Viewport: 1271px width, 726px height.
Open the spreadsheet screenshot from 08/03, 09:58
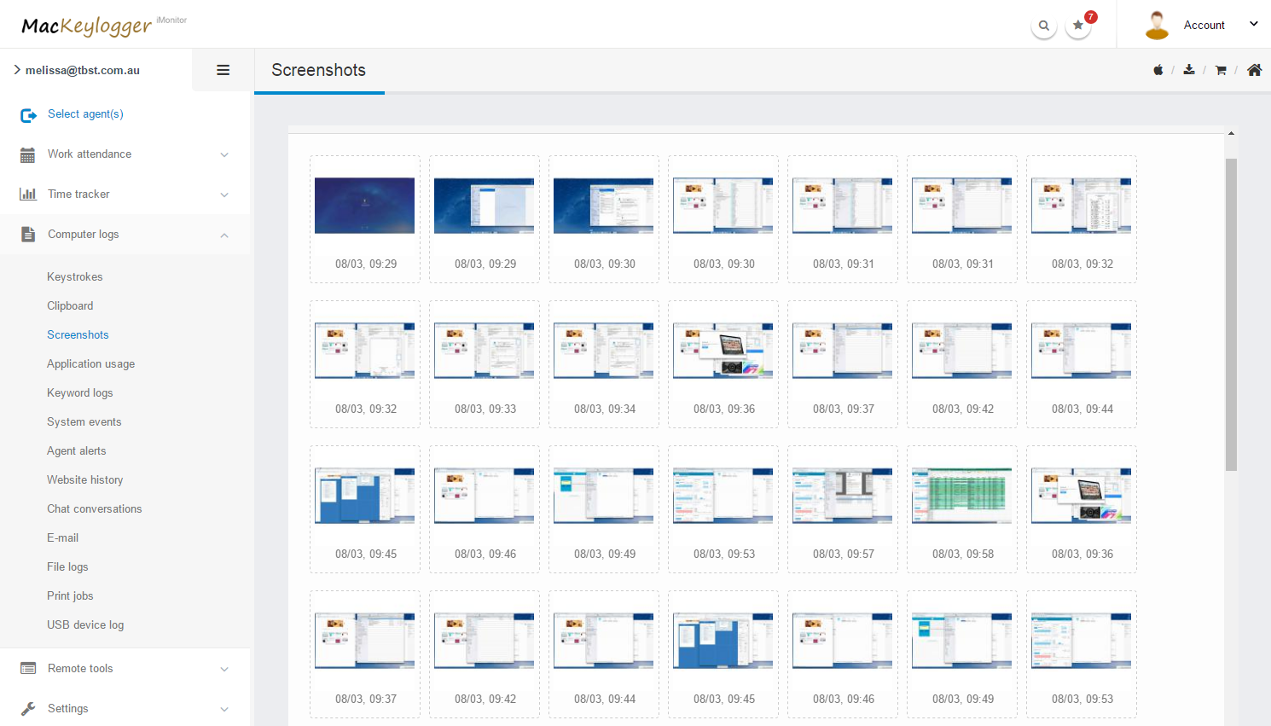click(961, 496)
